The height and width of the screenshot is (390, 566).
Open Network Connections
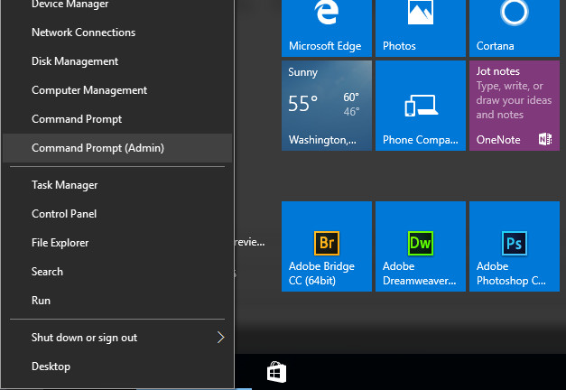point(117,32)
